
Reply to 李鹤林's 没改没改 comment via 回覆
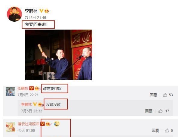[149, 111]
